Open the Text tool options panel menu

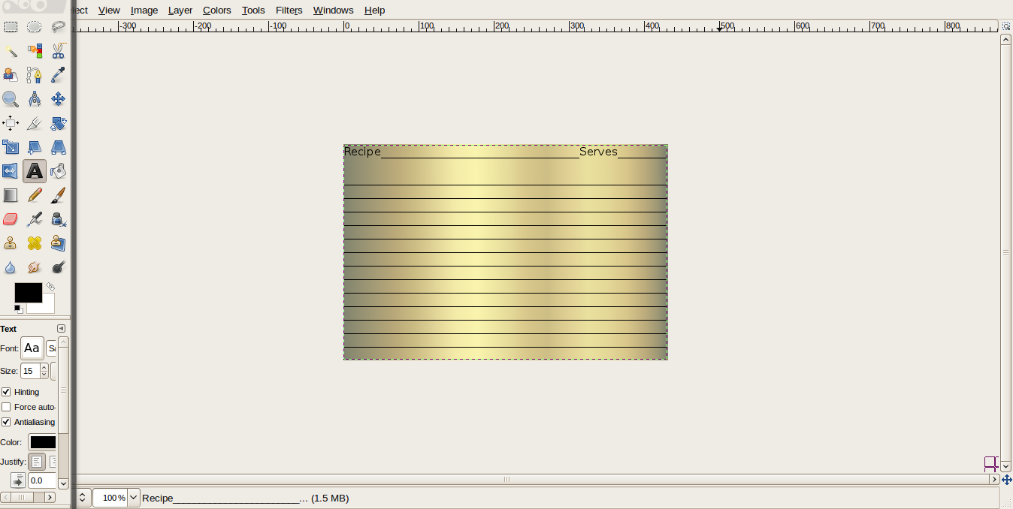(62, 329)
